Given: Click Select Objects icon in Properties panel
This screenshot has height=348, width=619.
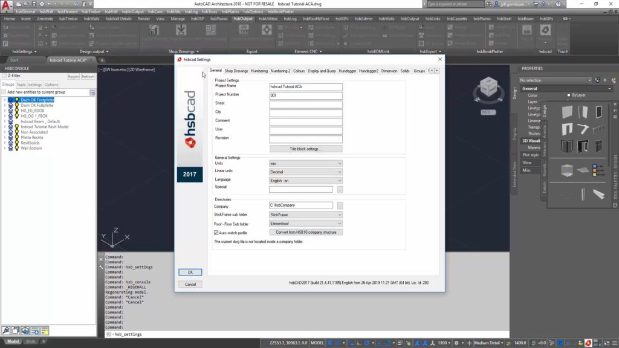Looking at the screenshot, I should point(605,80).
